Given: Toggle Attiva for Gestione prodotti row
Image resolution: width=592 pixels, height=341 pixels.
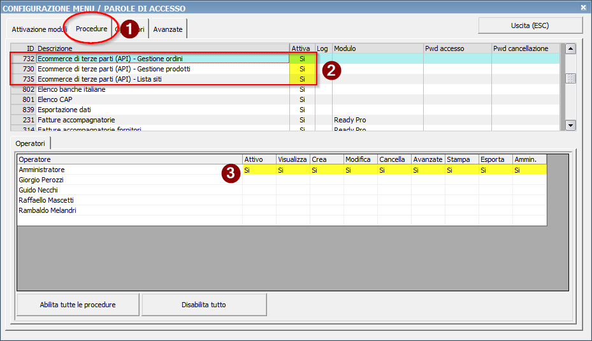Looking at the screenshot, I should point(302,69).
